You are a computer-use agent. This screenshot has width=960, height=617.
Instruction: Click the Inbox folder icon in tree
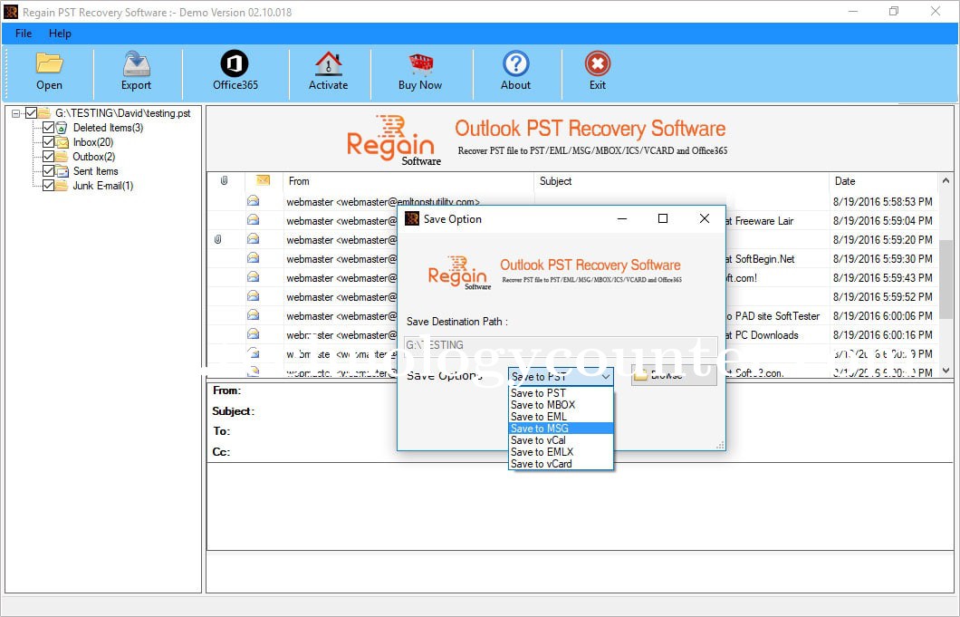coord(62,142)
